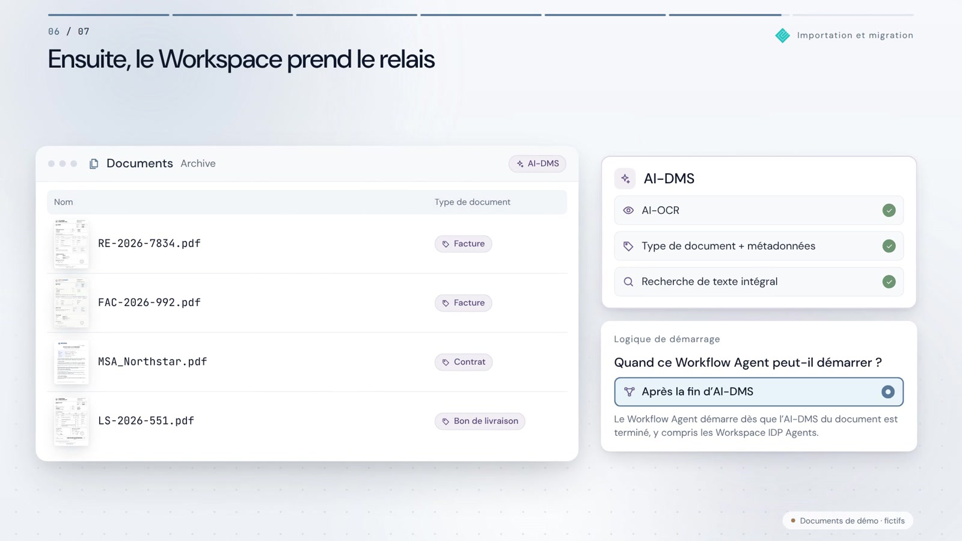Click the AI-DMS button in the Documents header

538,164
